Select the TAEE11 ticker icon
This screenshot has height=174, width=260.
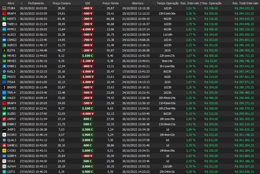tap(4, 24)
